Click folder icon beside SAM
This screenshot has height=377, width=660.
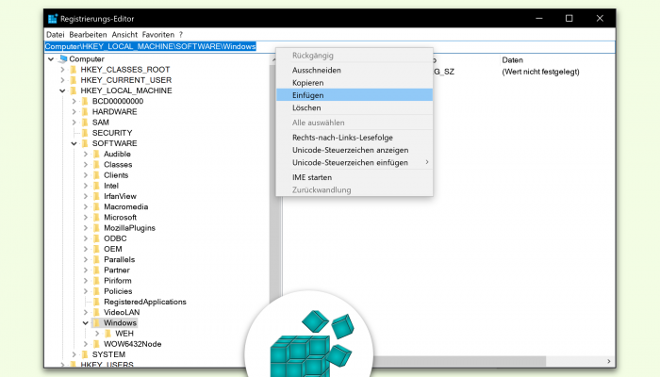pyautogui.click(x=86, y=122)
